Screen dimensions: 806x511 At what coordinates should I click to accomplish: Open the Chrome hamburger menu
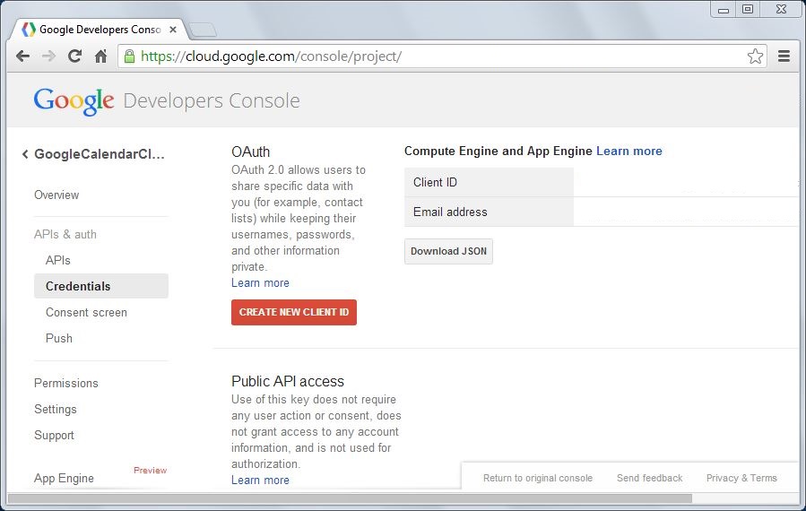(784, 56)
